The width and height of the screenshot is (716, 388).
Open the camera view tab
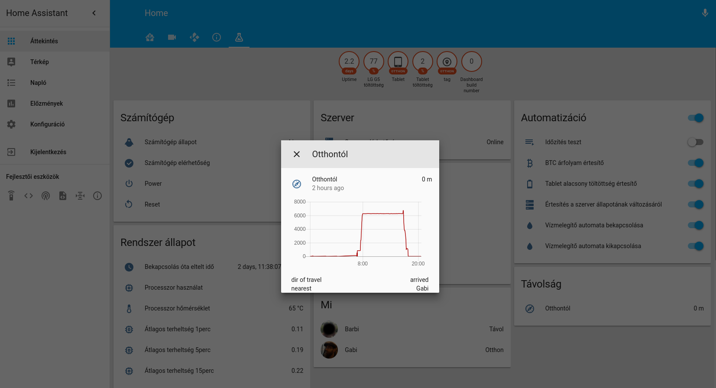[x=172, y=37]
